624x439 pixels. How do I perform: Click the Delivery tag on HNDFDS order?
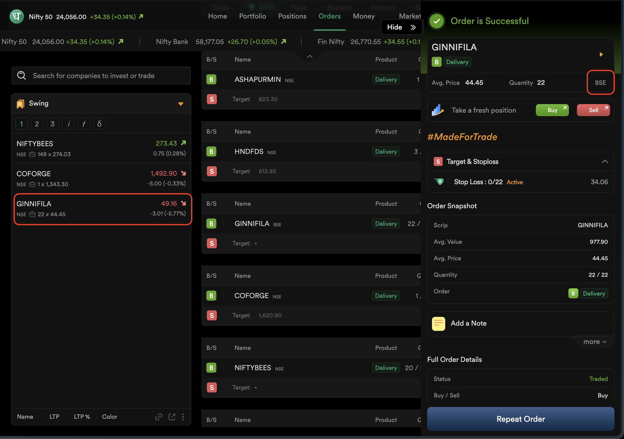pos(386,152)
